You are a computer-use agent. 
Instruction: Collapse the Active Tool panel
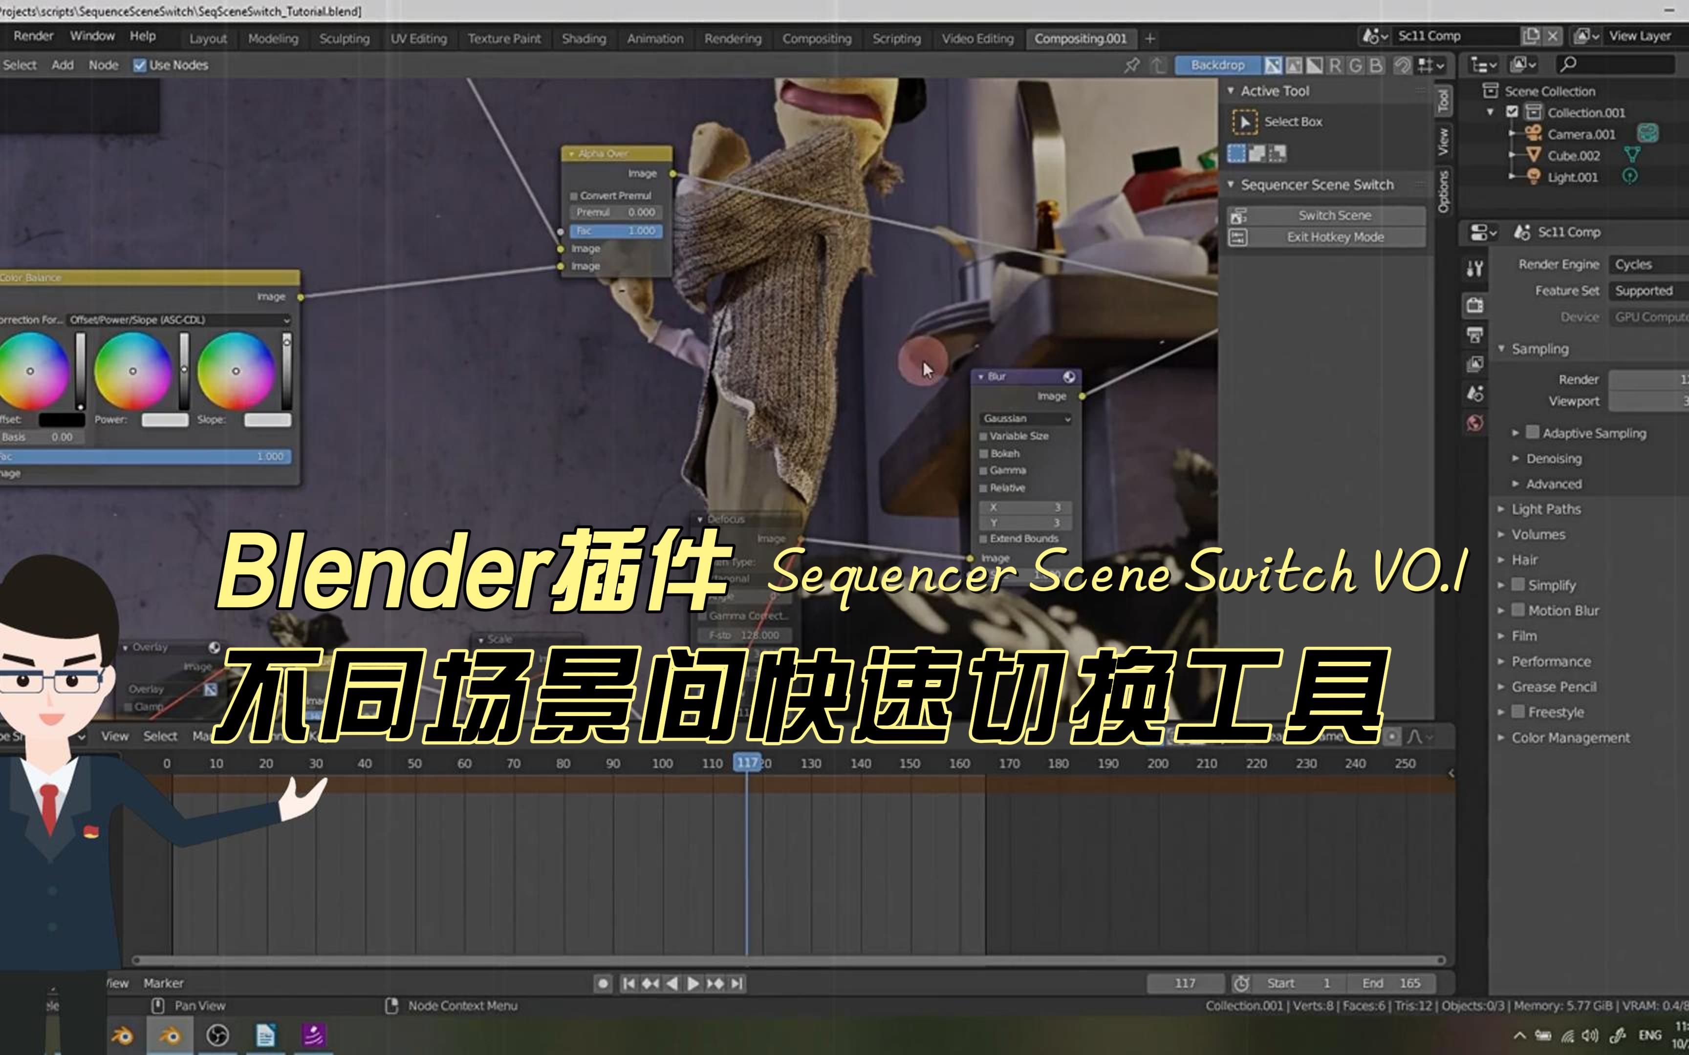pos(1231,91)
